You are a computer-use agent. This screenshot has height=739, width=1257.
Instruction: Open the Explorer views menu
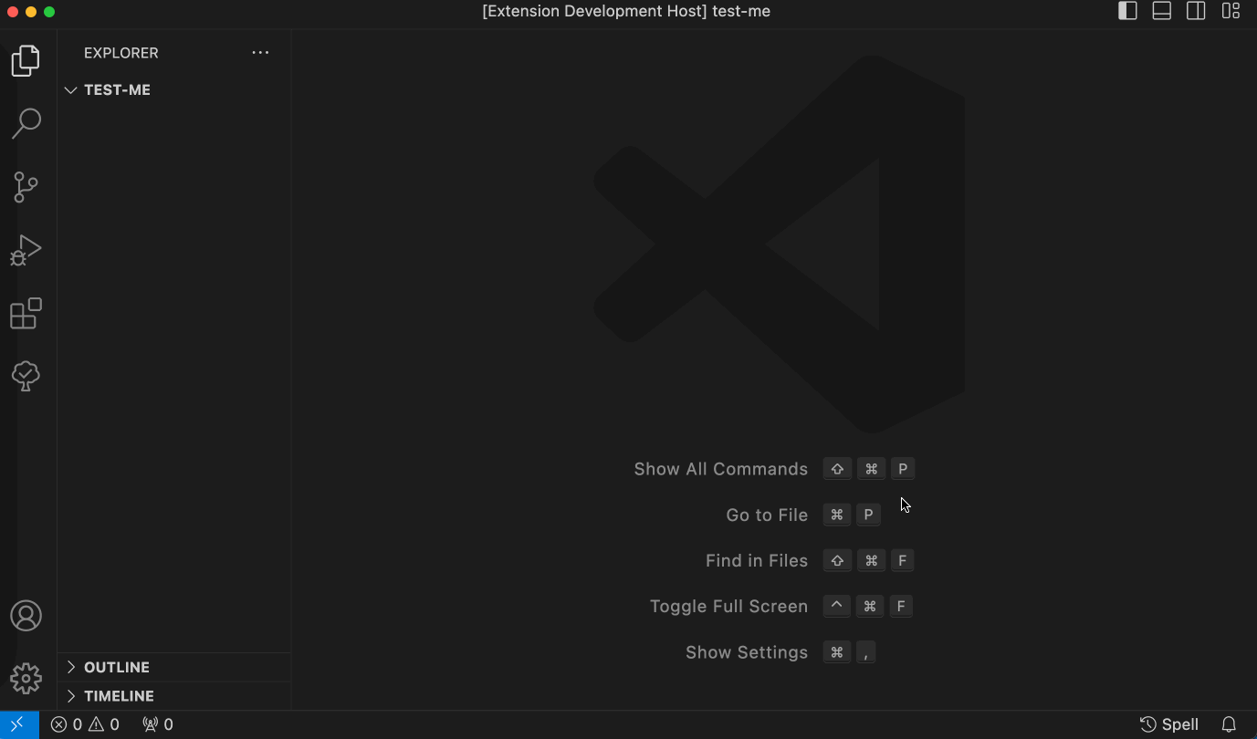[260, 52]
